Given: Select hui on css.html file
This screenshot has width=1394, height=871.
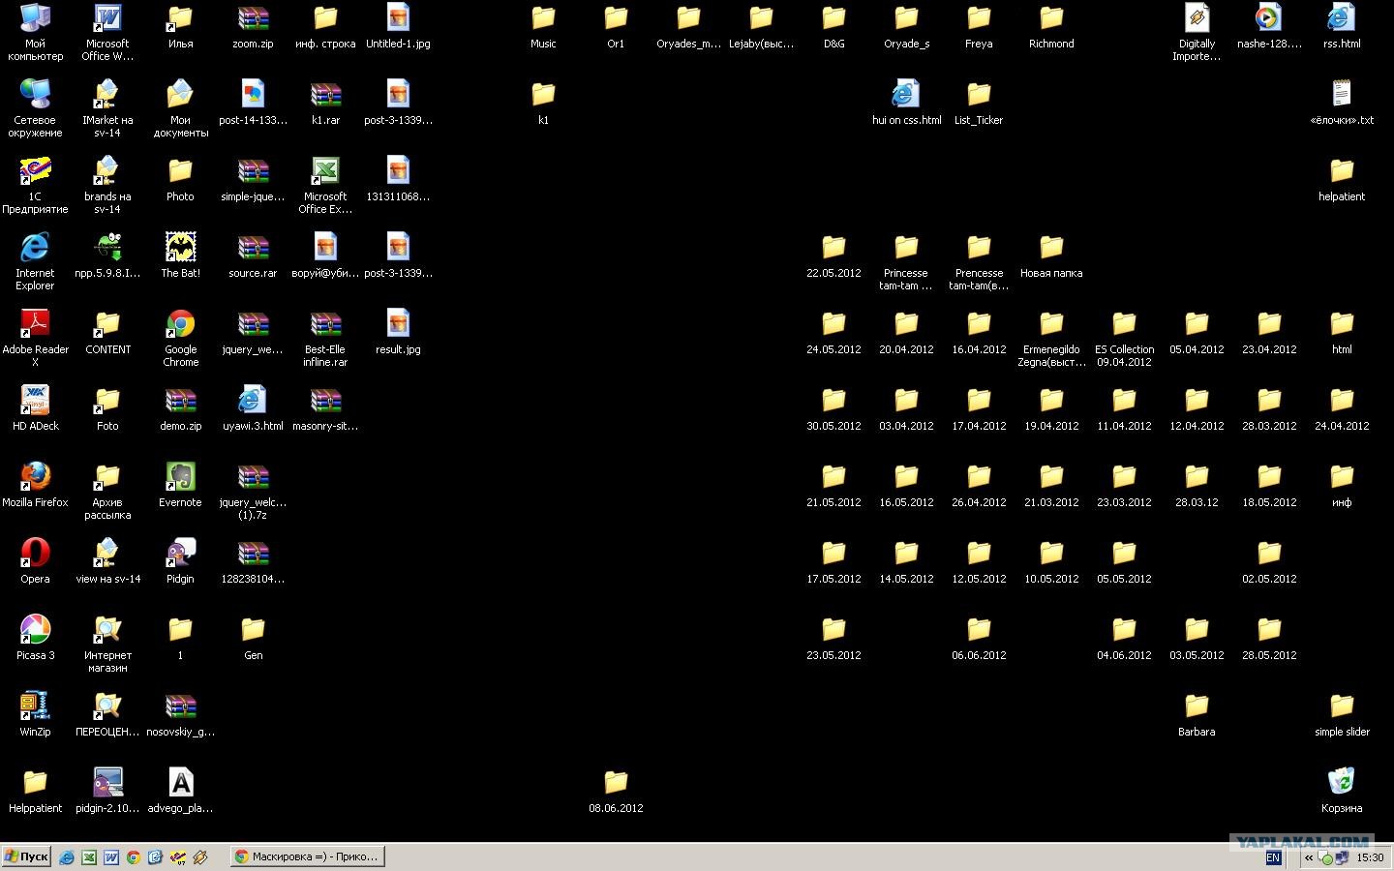Looking at the screenshot, I should pos(906,102).
